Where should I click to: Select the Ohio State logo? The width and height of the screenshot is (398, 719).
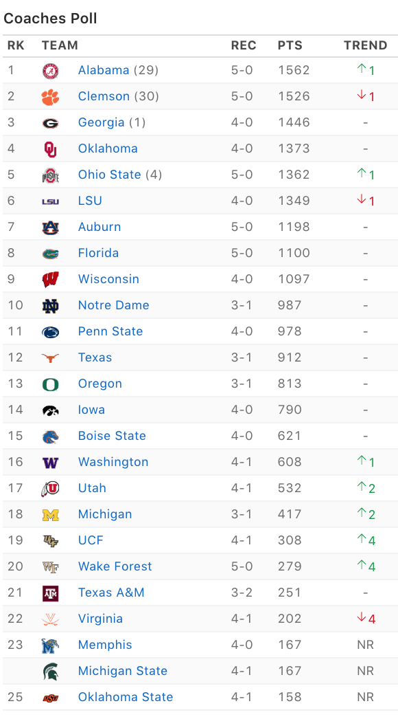pyautogui.click(x=50, y=175)
